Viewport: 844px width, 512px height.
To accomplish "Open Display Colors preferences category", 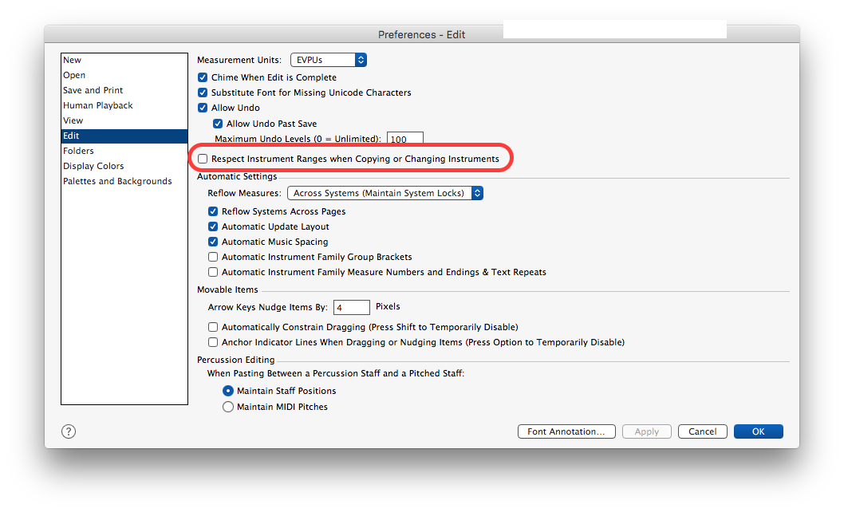I will 93,166.
